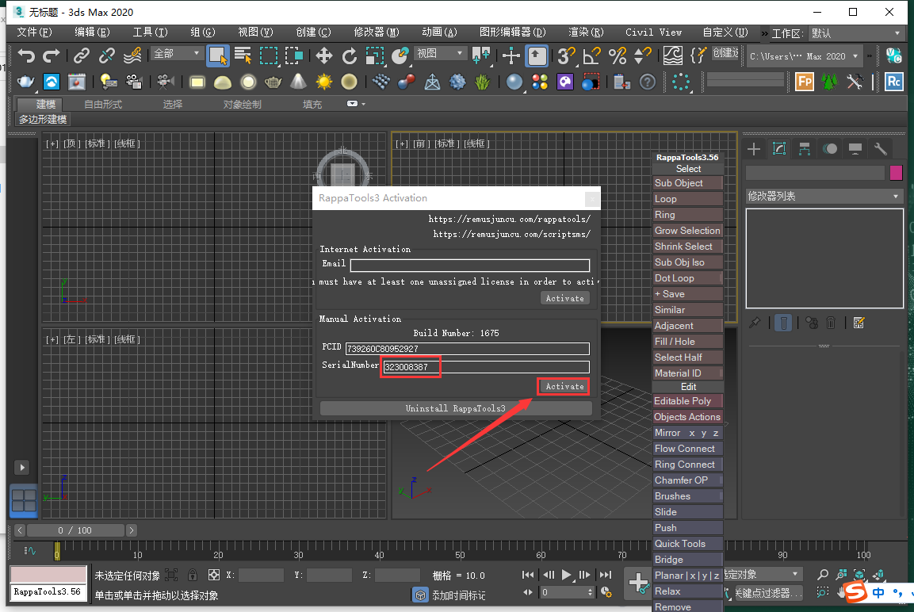Play the animation
The height and width of the screenshot is (612, 914).
[x=566, y=575]
